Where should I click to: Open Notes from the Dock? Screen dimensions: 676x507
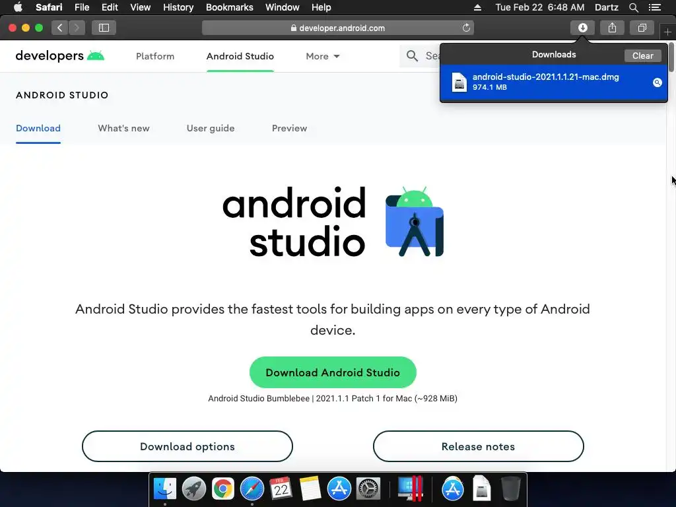point(310,489)
